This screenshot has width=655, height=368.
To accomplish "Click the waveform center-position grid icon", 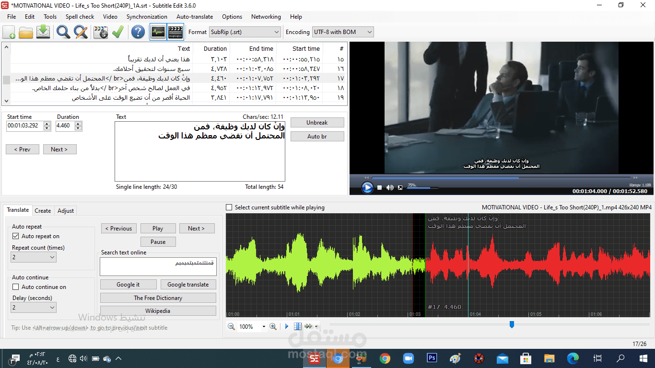I will click(x=298, y=326).
